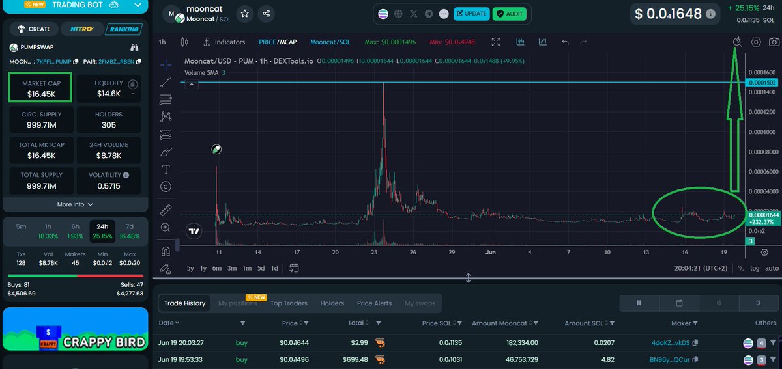Open the token's X (Twitter) profile
This screenshot has width=782, height=369.
tap(413, 13)
